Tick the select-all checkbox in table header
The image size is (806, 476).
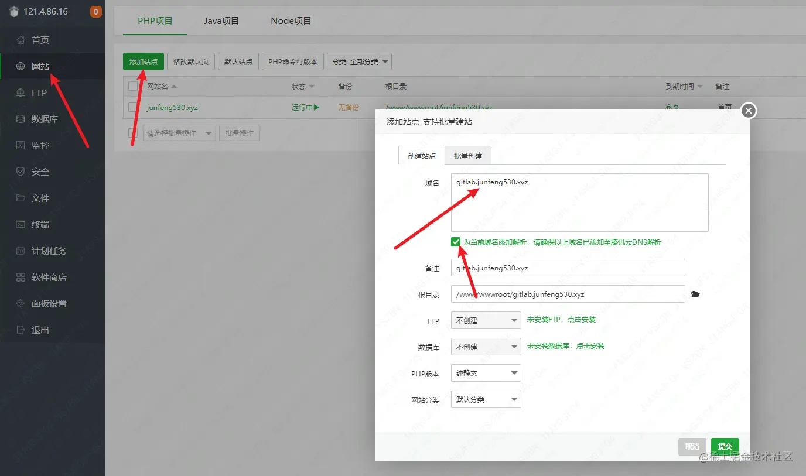(x=133, y=86)
